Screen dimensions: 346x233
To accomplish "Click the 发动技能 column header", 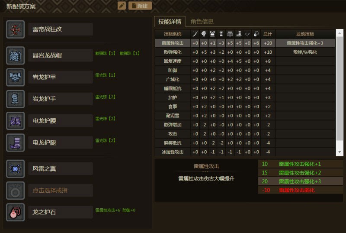I will pos(305,34).
